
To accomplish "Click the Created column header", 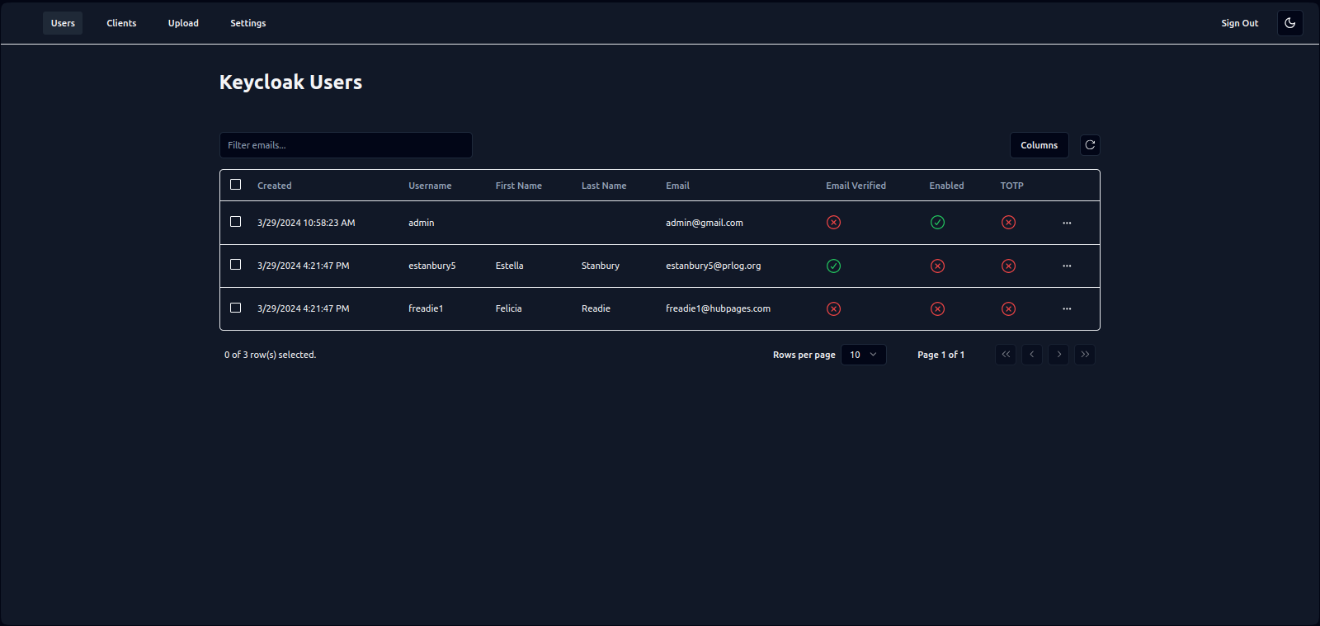I will click(275, 186).
